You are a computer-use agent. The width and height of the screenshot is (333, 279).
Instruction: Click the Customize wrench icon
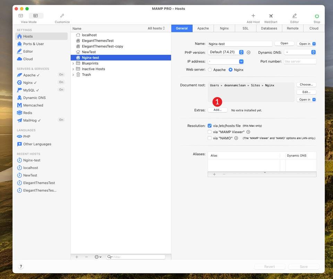(x=62, y=16)
